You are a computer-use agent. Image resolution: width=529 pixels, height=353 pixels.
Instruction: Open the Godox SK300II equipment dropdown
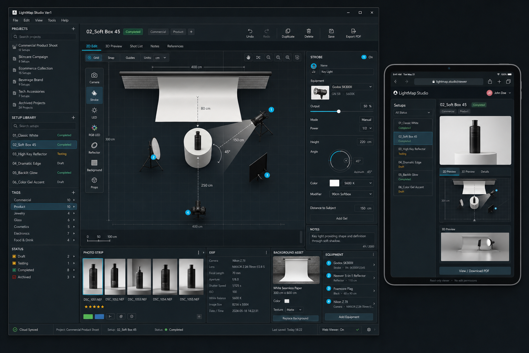click(x=352, y=87)
